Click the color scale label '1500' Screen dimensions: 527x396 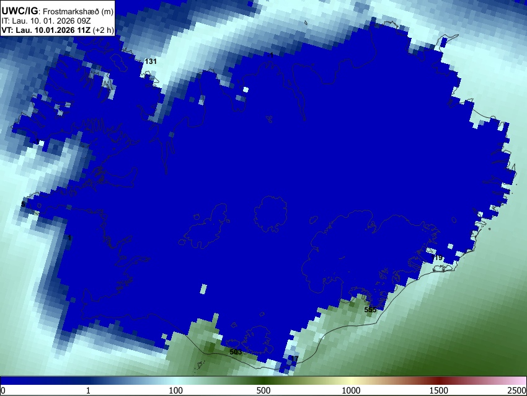[438, 390]
